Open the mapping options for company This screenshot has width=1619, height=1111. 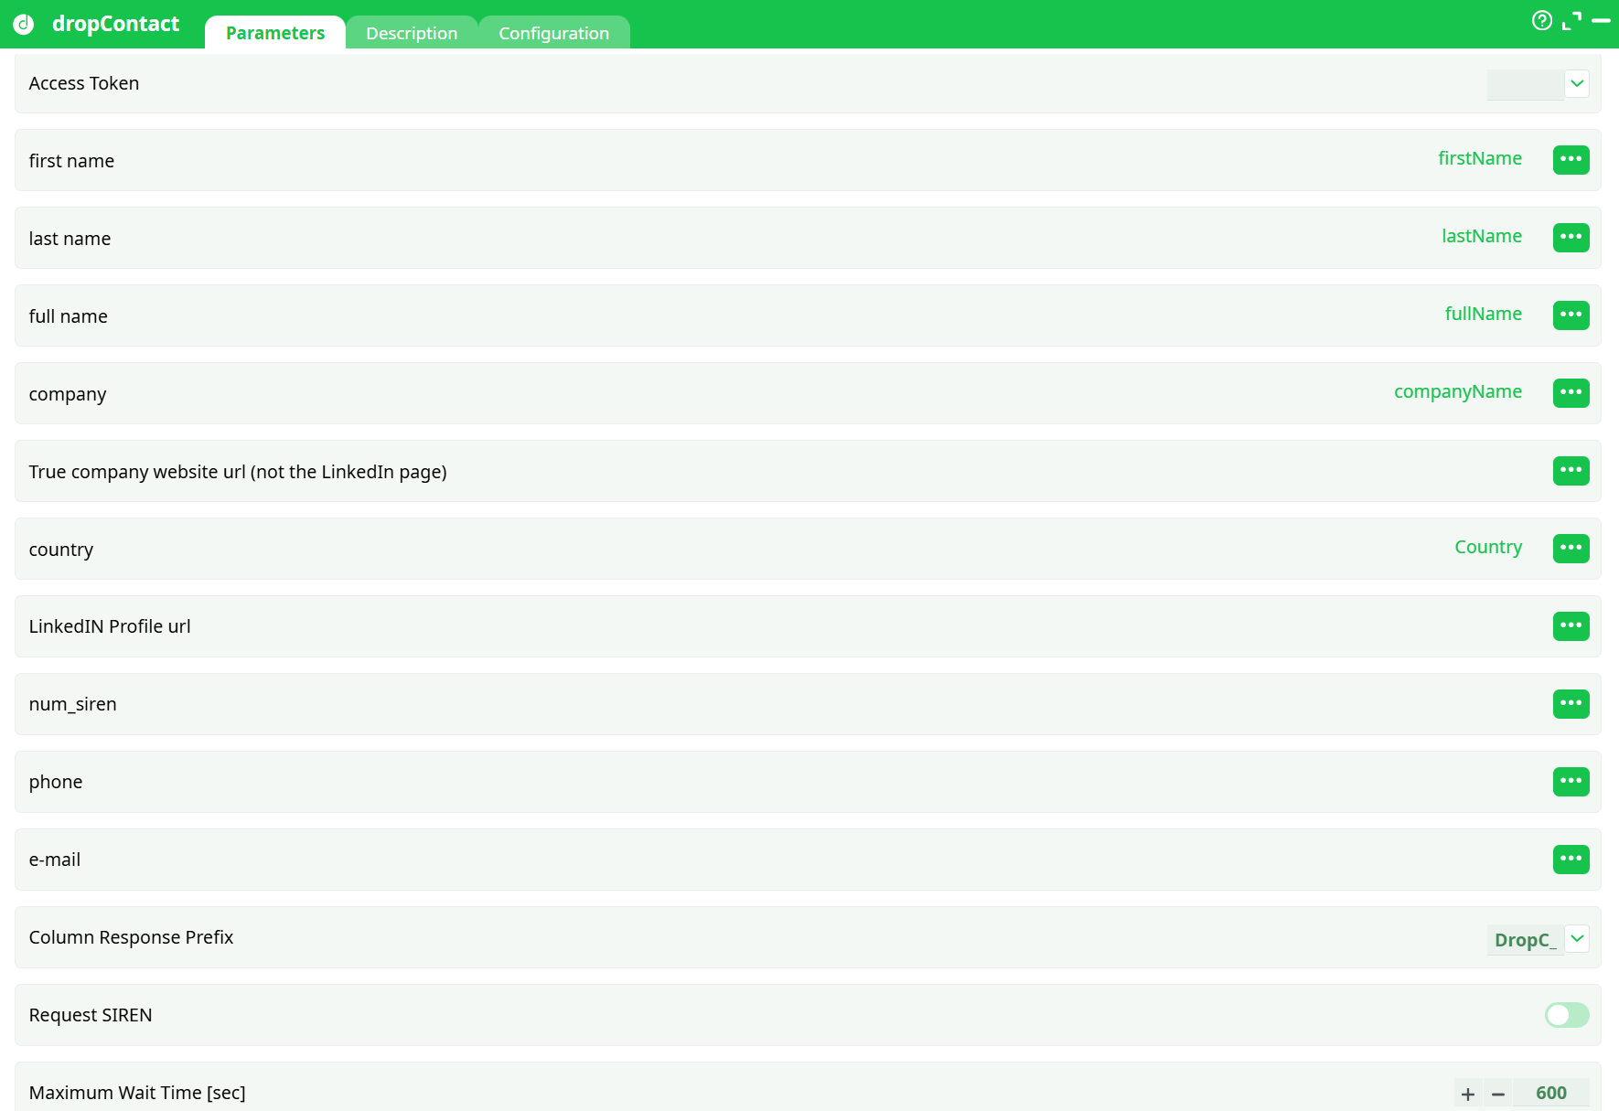1571,393
